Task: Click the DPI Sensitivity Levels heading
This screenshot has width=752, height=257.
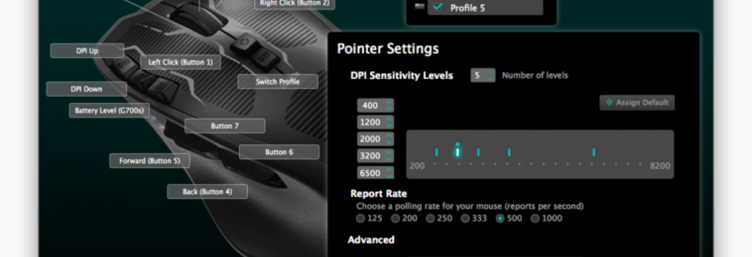Action: [402, 76]
